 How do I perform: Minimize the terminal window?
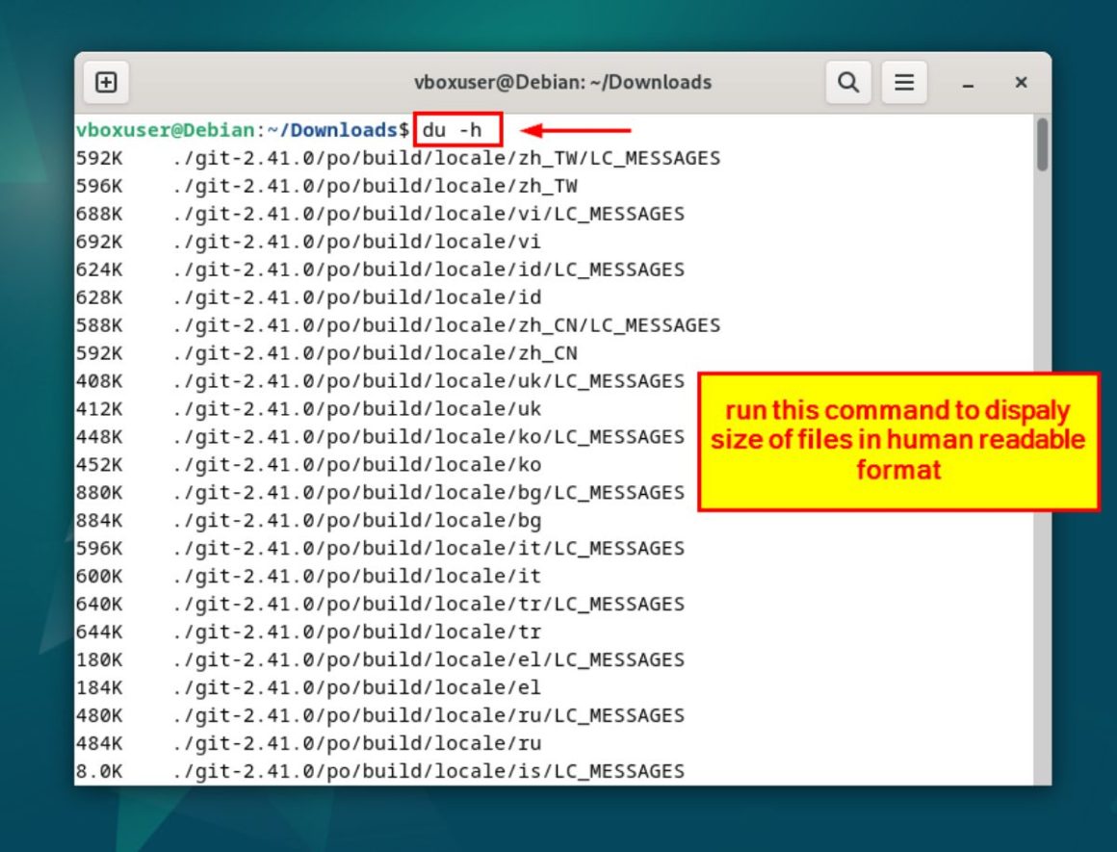coord(968,84)
